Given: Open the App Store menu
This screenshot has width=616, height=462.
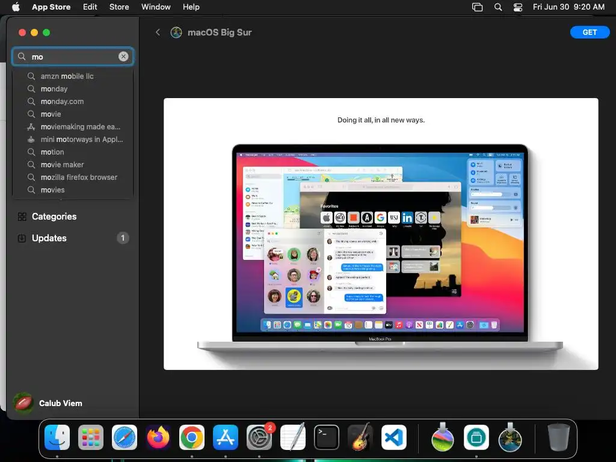Looking at the screenshot, I should 51,7.
